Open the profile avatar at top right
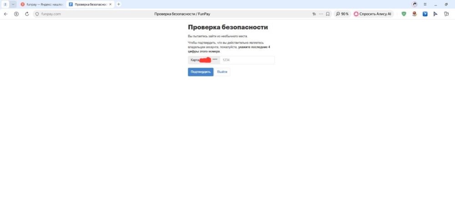Image resolution: width=455 pixels, height=201 pixels. (415, 5)
